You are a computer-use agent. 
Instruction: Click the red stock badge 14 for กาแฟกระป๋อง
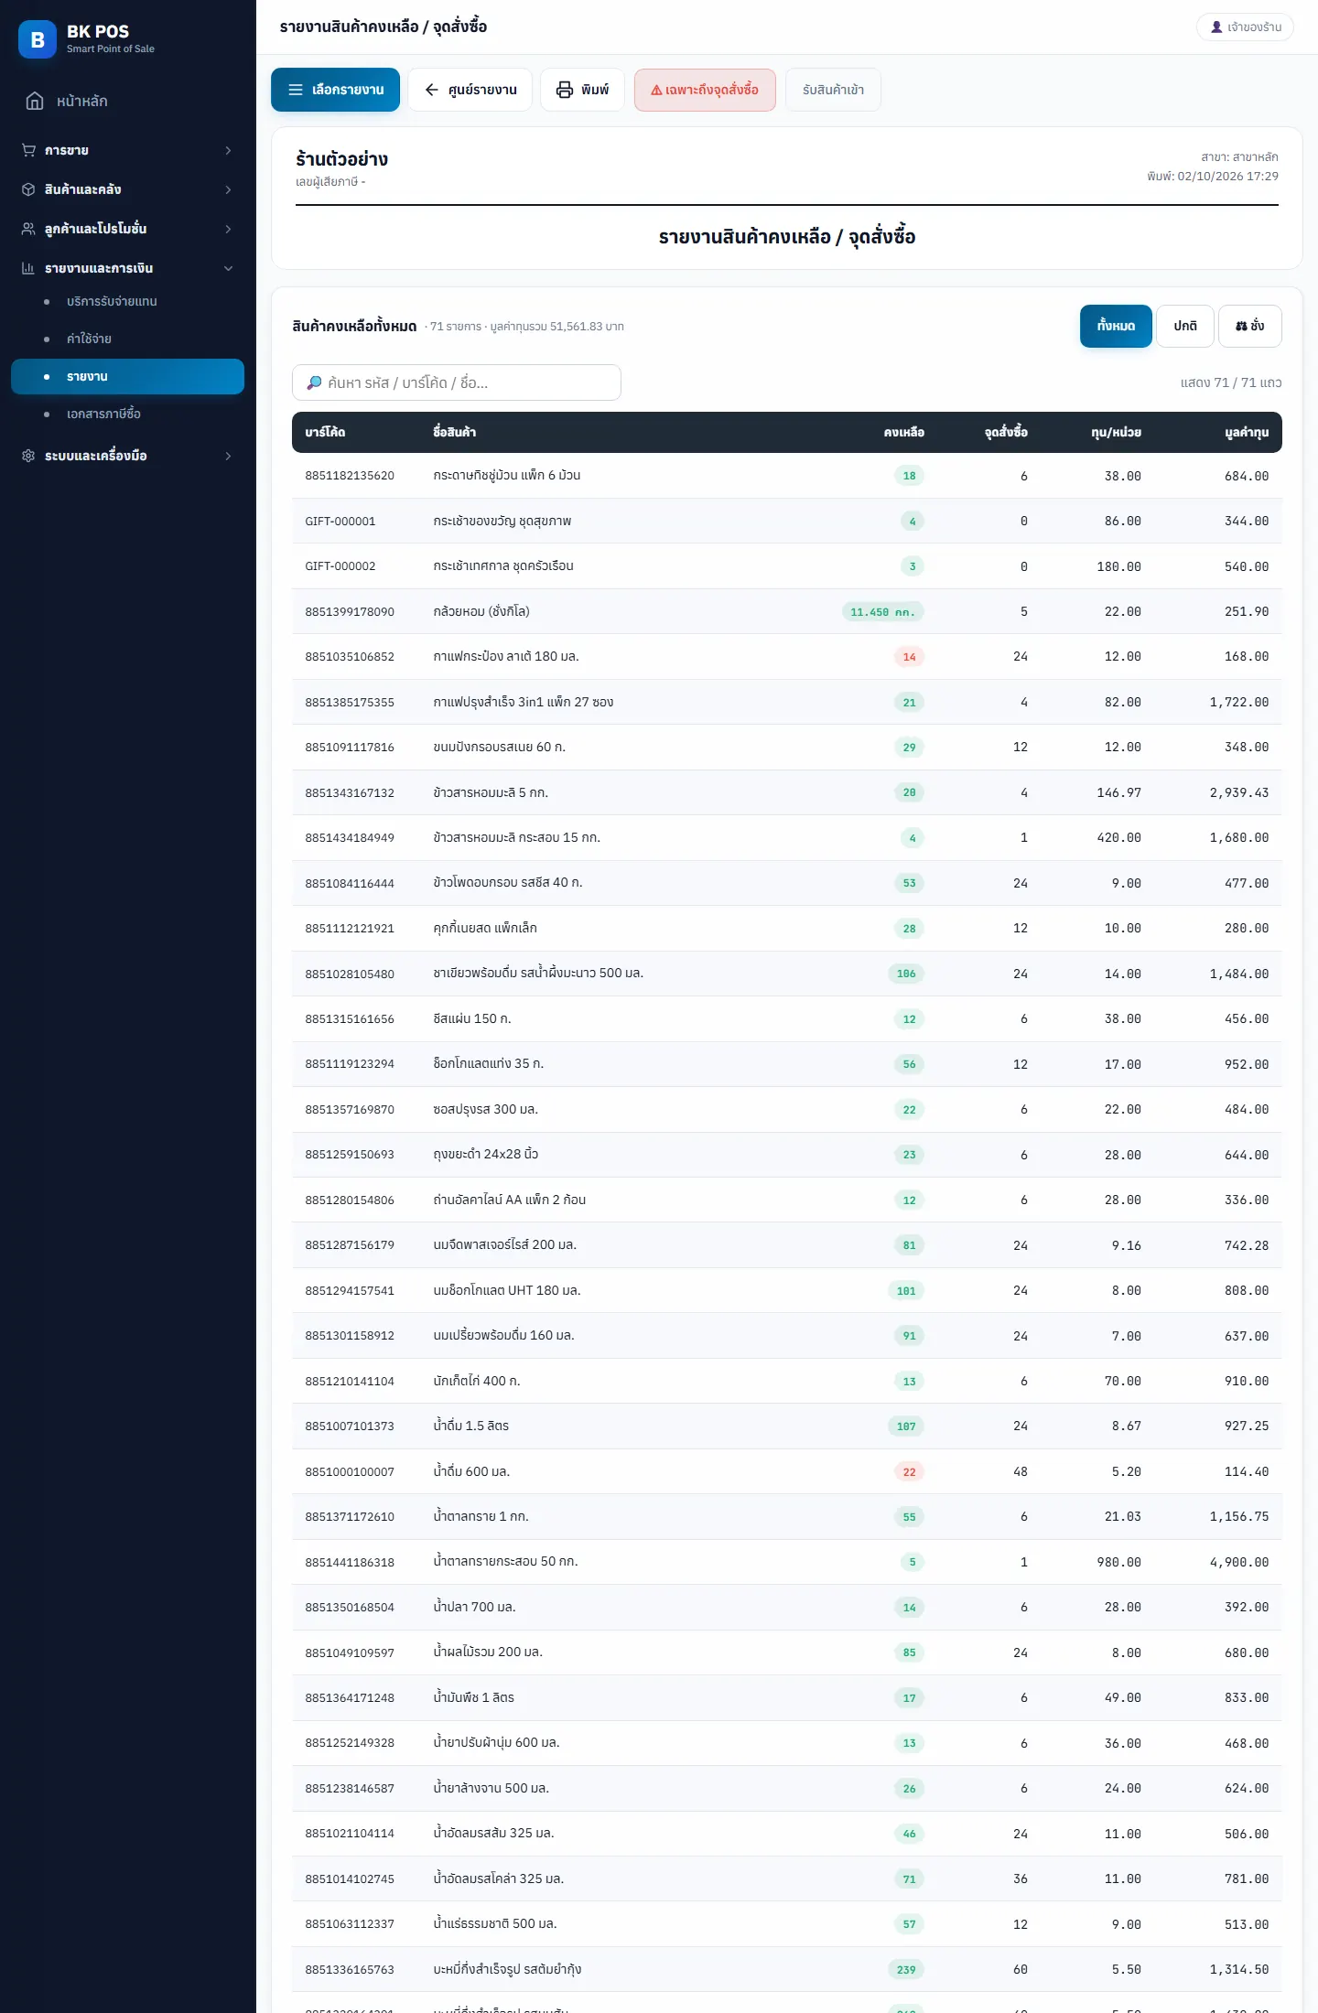909,657
